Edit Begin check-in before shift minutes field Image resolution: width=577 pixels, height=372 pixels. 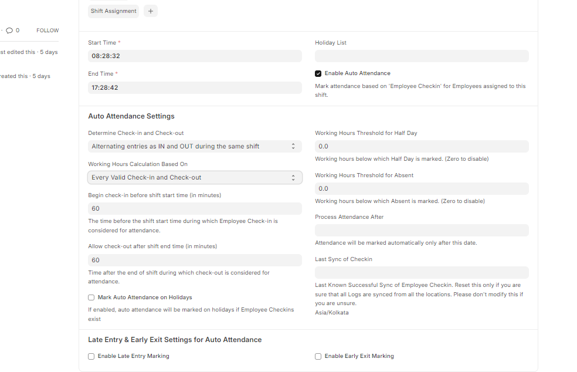point(195,208)
